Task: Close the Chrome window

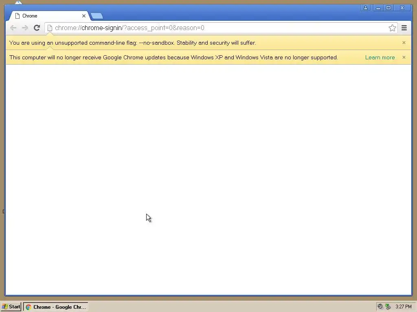Action: click(402, 8)
